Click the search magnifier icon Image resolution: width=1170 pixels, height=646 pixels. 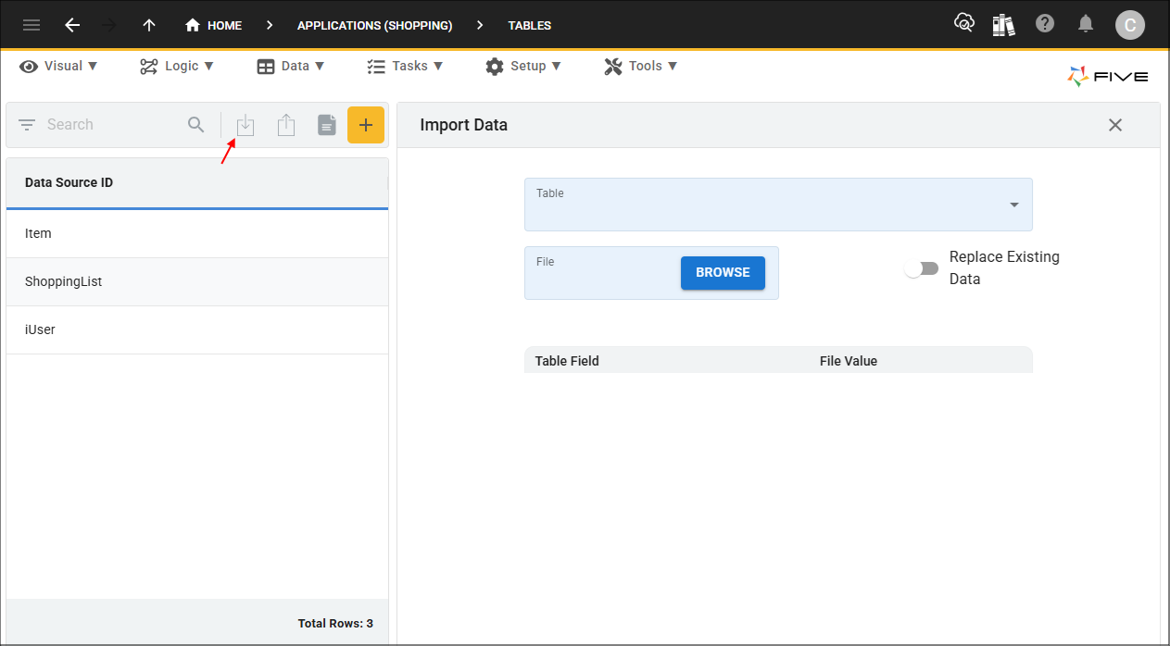[x=195, y=124]
